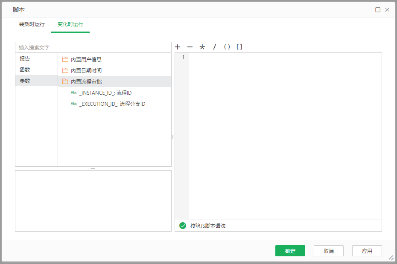Click the 确定 confirm button

(x=290, y=251)
